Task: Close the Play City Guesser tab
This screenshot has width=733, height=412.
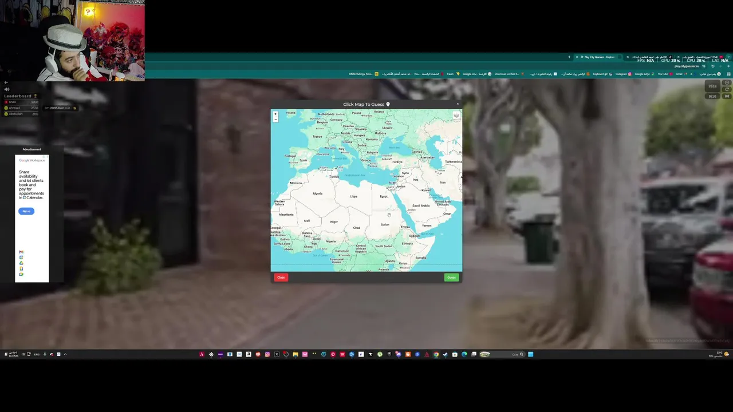Action: (577, 57)
